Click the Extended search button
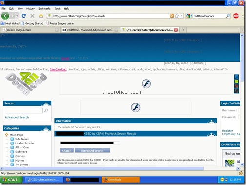The width and height of the screenshot is (246, 185). (92, 151)
